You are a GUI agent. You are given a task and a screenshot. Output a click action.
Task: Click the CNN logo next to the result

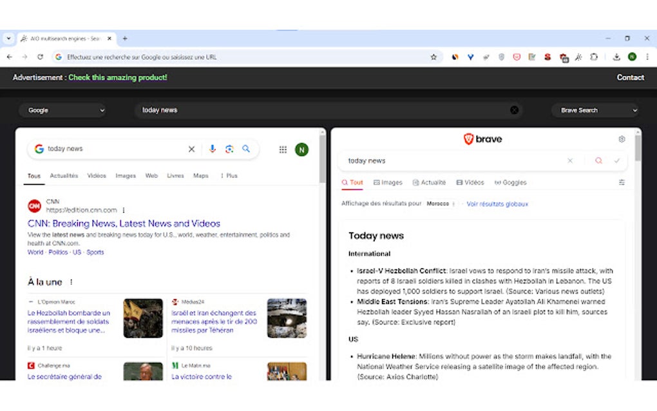(x=34, y=204)
